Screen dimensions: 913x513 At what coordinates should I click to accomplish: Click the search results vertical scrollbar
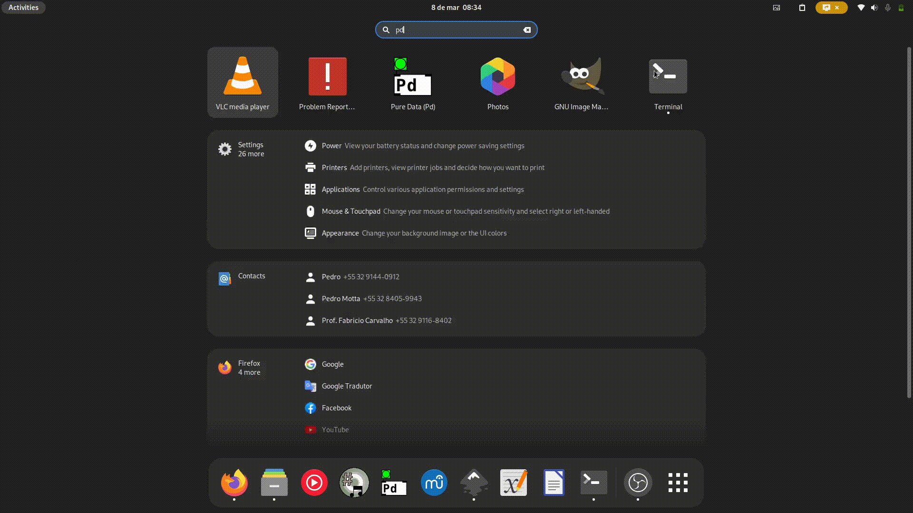click(909, 222)
